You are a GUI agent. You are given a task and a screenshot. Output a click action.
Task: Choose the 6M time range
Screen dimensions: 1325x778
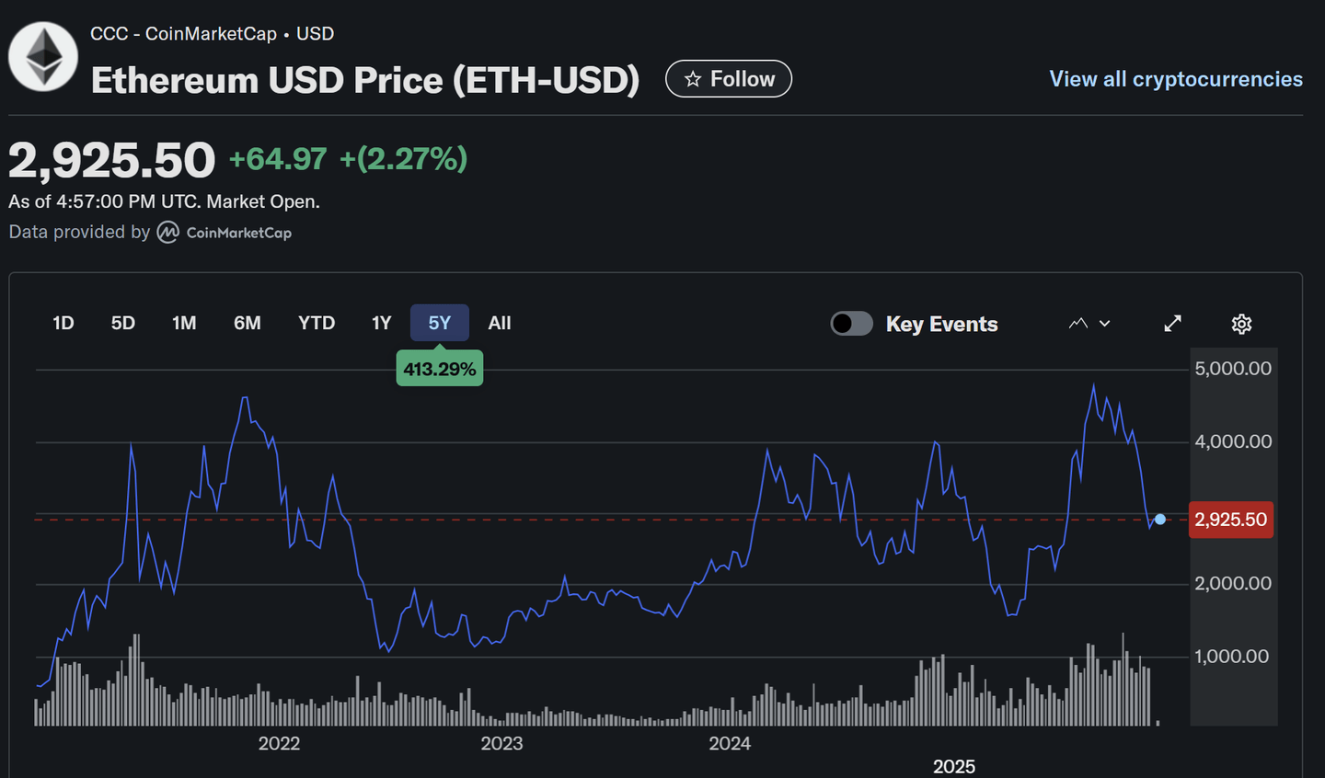click(x=248, y=323)
